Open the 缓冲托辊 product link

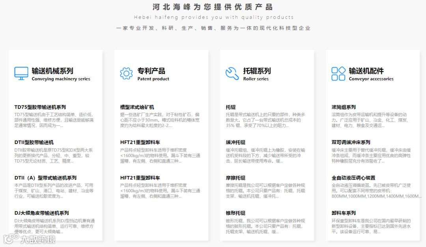pos(235,142)
